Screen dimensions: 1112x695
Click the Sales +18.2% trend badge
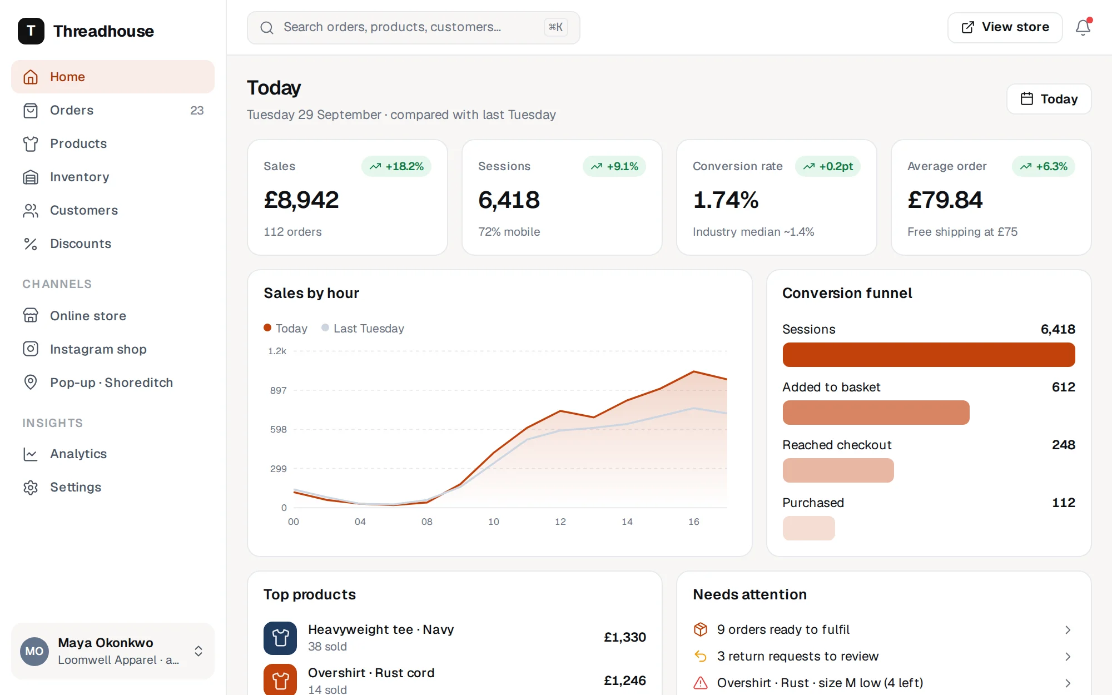pyautogui.click(x=396, y=166)
